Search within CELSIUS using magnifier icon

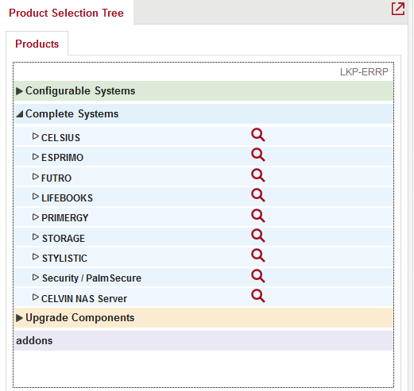click(x=258, y=135)
